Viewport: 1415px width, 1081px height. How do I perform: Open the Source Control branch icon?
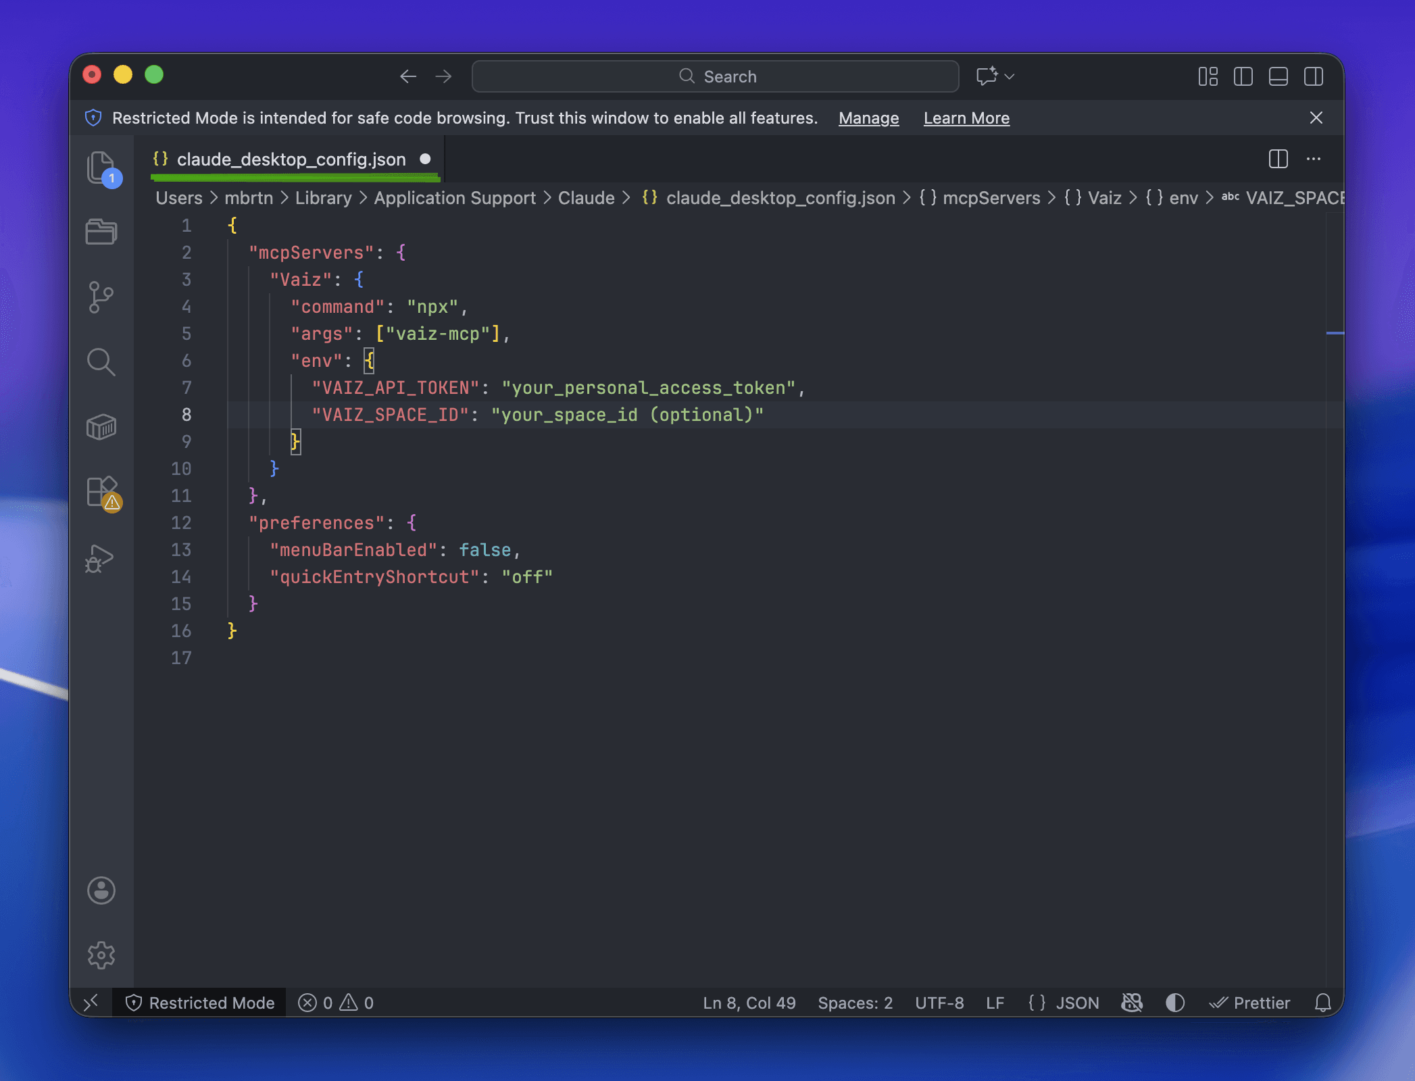101,297
